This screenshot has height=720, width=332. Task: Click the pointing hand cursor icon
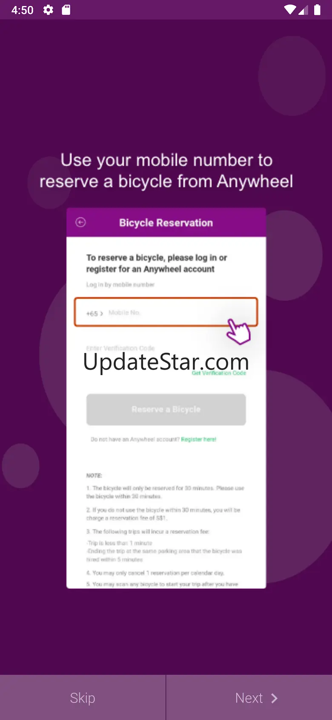click(x=238, y=331)
